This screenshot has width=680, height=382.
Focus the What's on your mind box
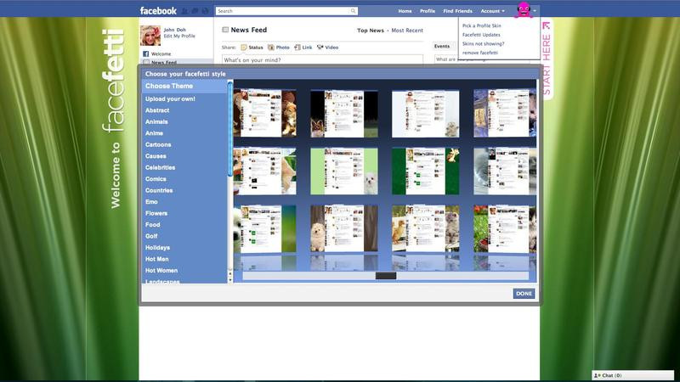pos(322,59)
